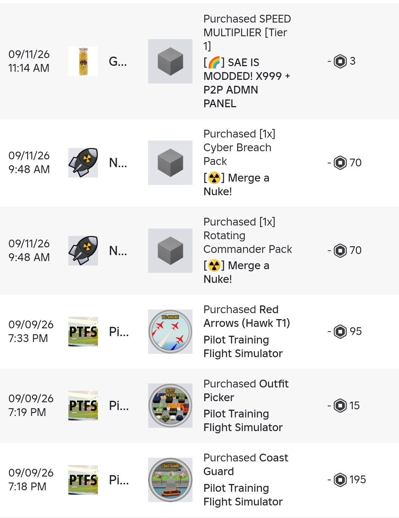
Task: Click Pilot Training Flight Simulator under Red Arrows
Action: click(x=243, y=346)
